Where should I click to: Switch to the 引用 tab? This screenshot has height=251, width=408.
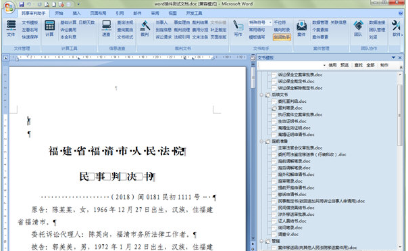[x=120, y=13]
